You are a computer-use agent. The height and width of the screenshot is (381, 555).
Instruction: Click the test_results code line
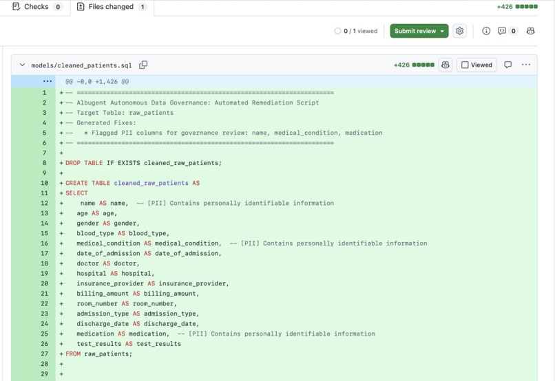(x=129, y=344)
